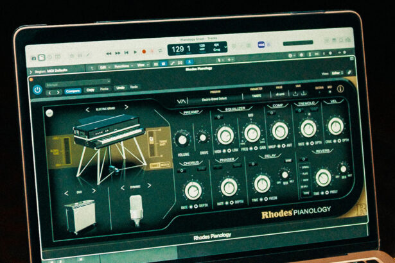Screen dimensions: 395x263
Task: Click the Copy button
Action: tap(90, 90)
